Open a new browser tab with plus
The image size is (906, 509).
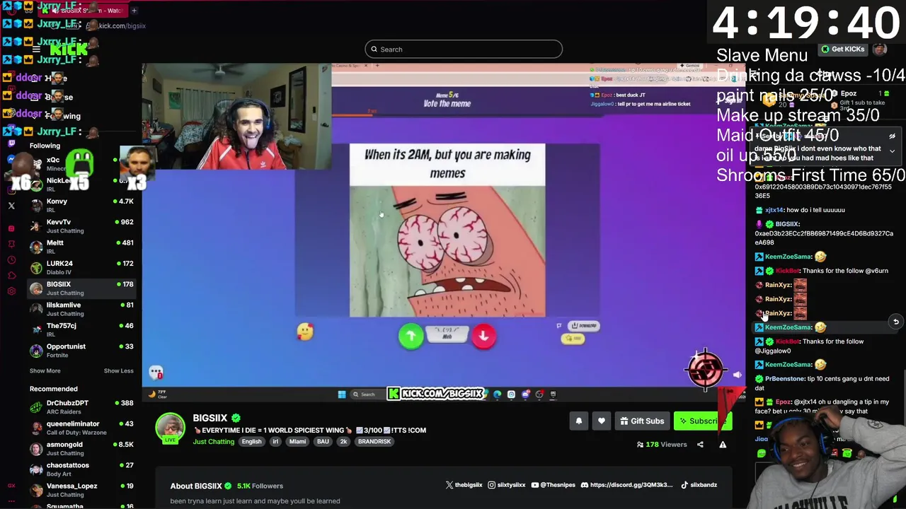point(134,11)
